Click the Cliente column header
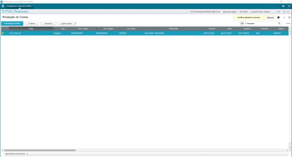The height and width of the screenshot is (157, 292). pyautogui.click(x=281, y=29)
